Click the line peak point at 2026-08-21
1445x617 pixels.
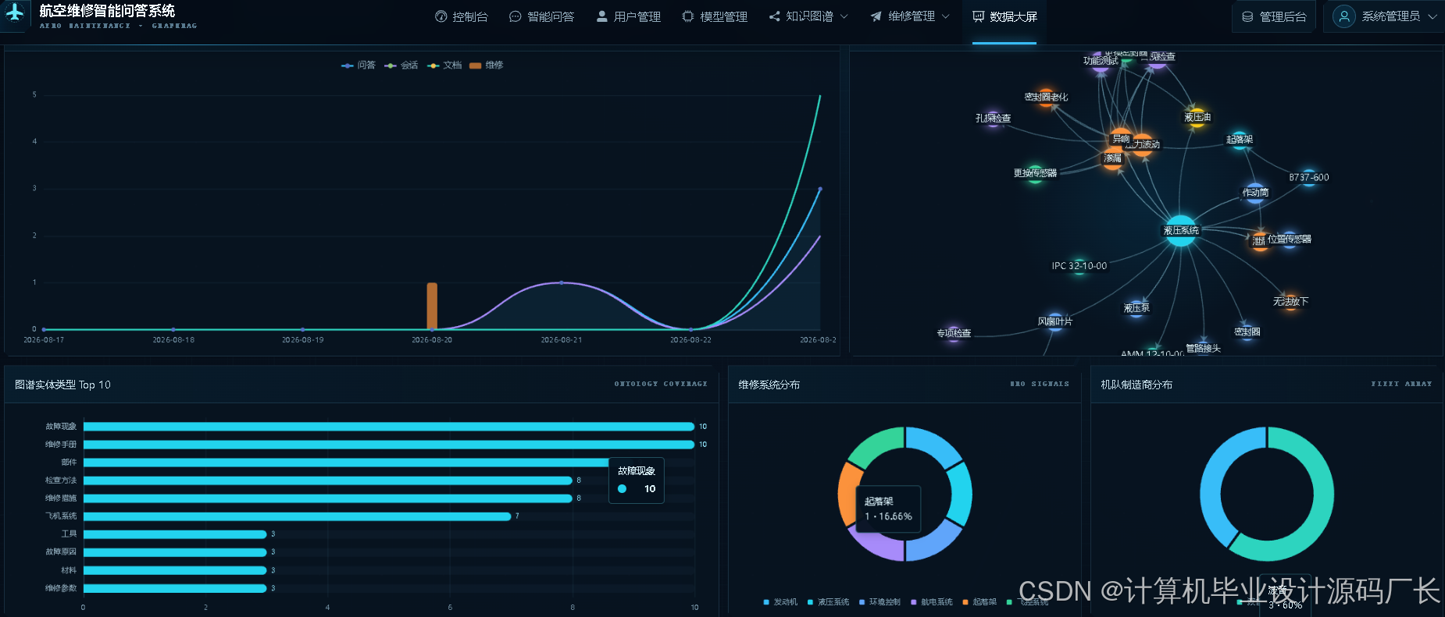(x=561, y=282)
